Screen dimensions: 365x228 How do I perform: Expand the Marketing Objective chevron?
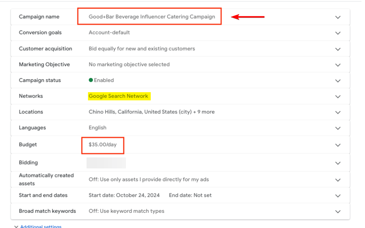tap(338, 65)
